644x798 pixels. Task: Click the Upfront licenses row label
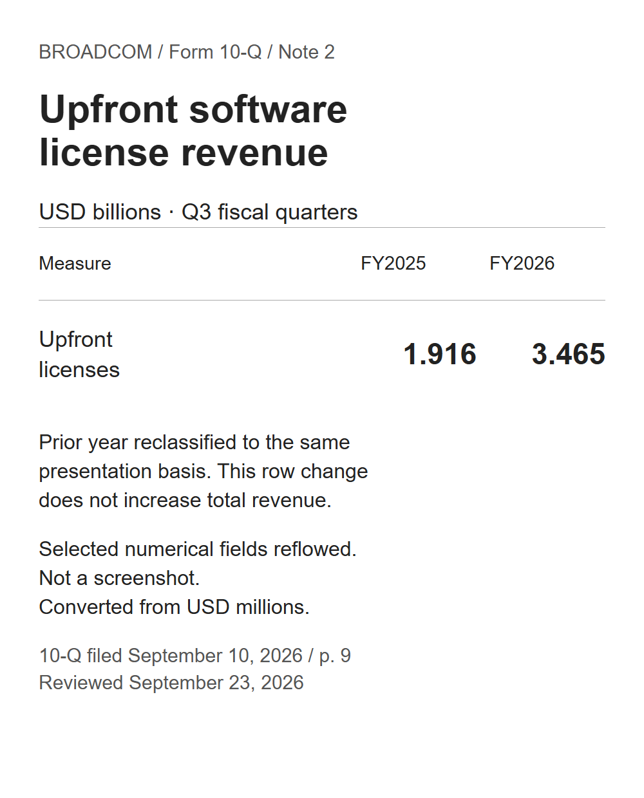[79, 354]
